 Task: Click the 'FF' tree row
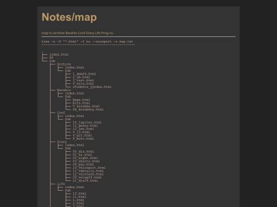51,58
